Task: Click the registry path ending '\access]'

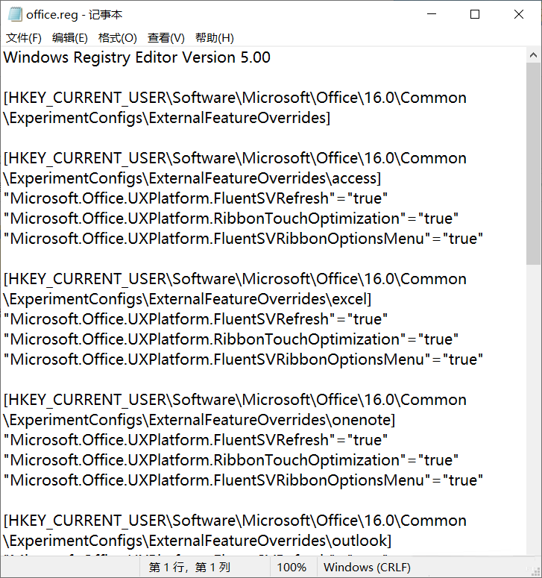Action: [x=235, y=169]
